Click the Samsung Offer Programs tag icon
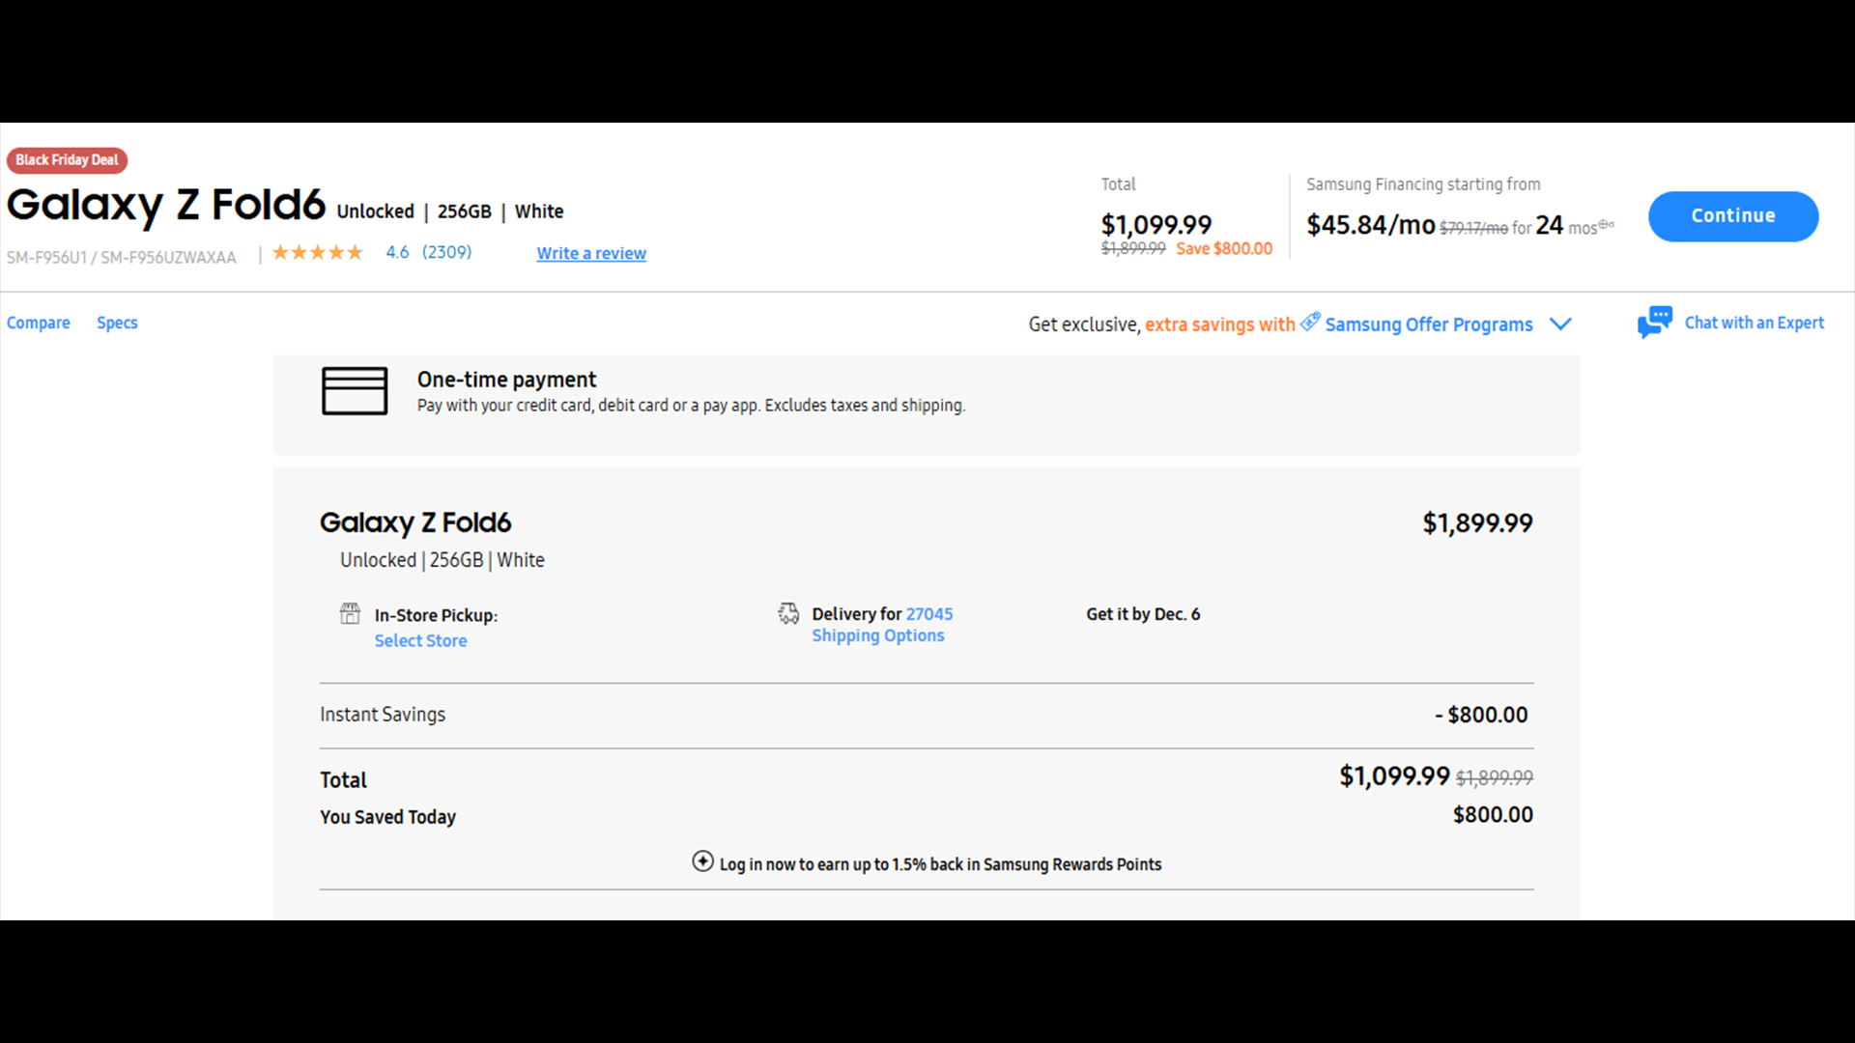The width and height of the screenshot is (1855, 1043). [x=1310, y=322]
